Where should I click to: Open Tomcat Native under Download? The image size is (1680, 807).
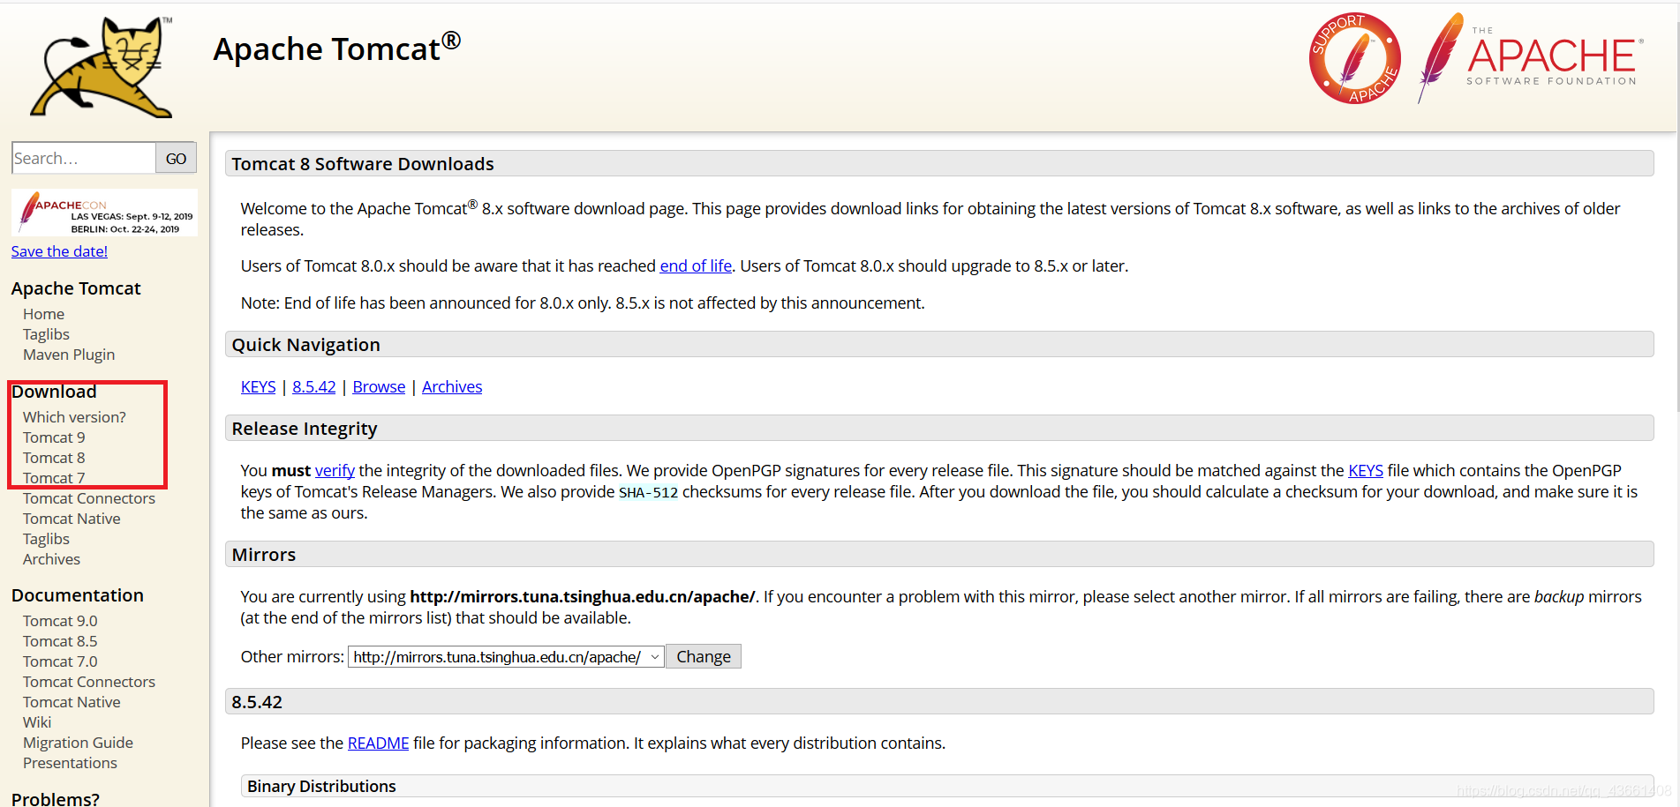click(x=72, y=519)
